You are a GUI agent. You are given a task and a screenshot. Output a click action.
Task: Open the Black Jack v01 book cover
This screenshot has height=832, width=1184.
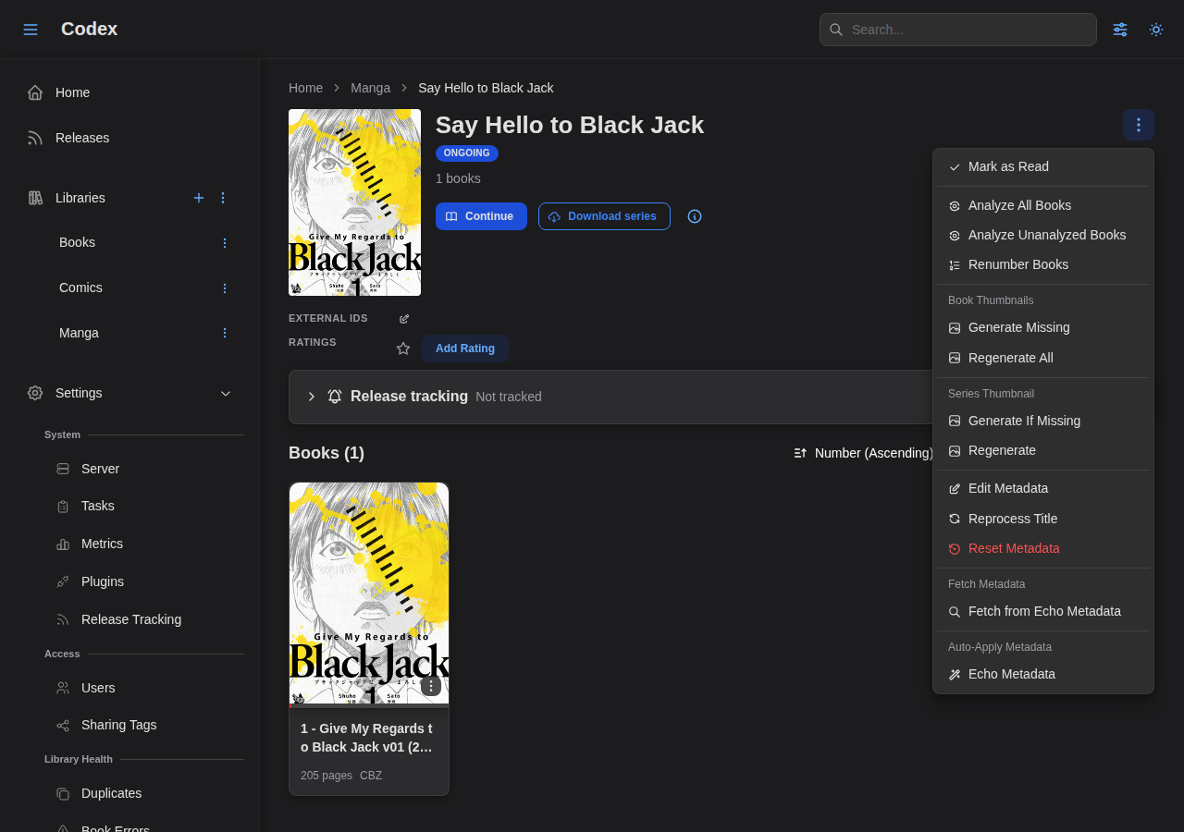click(x=369, y=595)
